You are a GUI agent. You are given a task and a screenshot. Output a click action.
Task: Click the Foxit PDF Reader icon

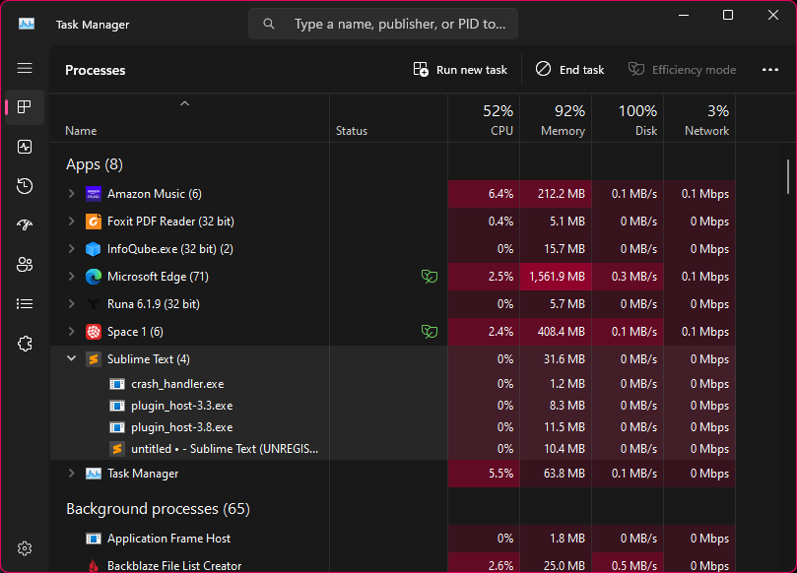coord(94,222)
